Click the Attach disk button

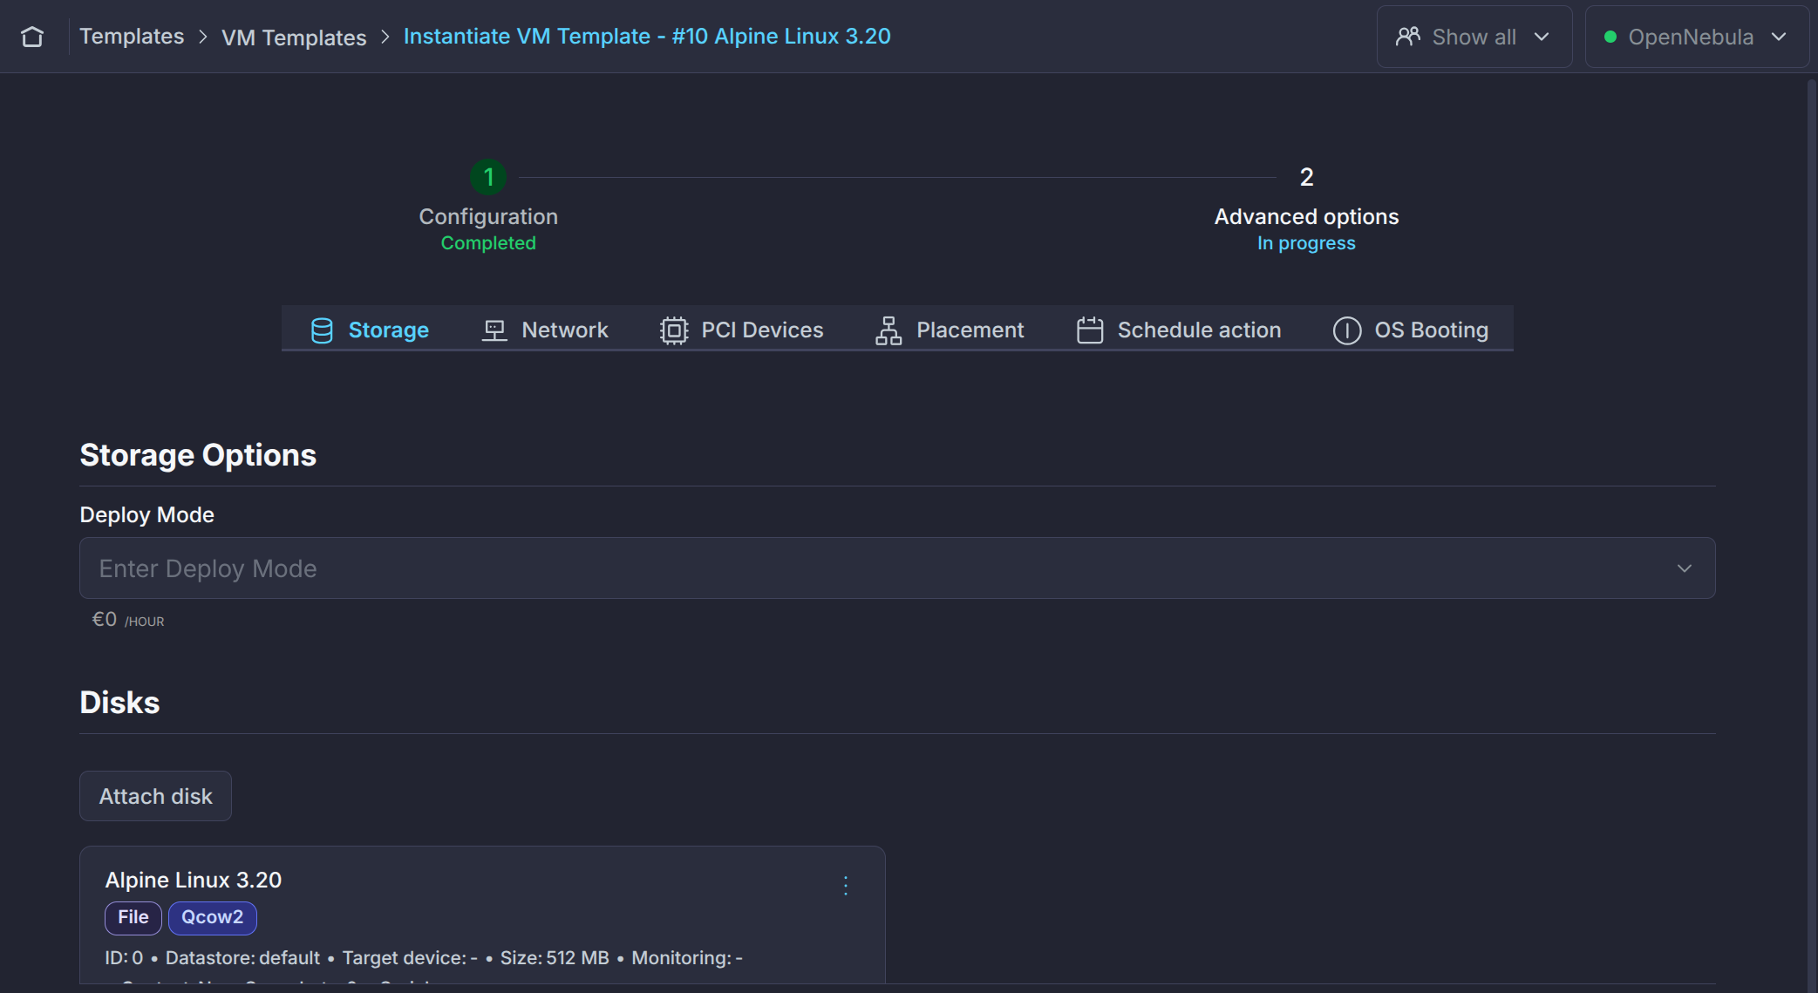click(x=155, y=796)
